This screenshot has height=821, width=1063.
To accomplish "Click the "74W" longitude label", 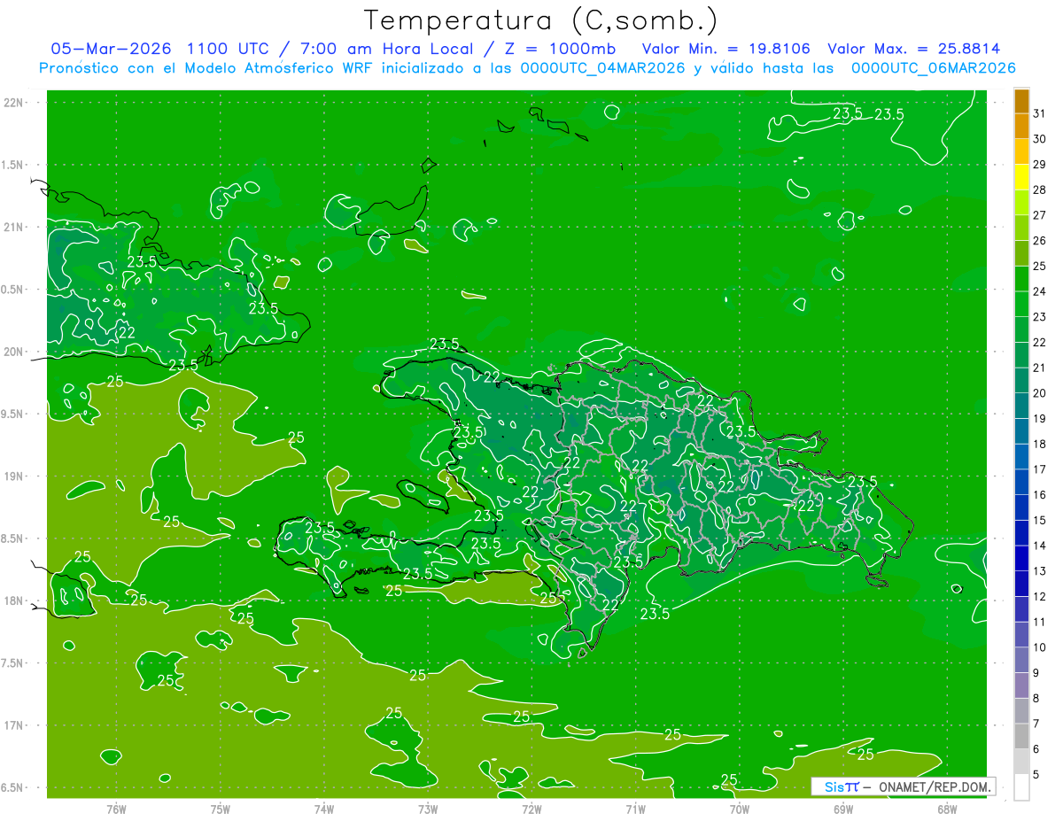I will [x=324, y=809].
